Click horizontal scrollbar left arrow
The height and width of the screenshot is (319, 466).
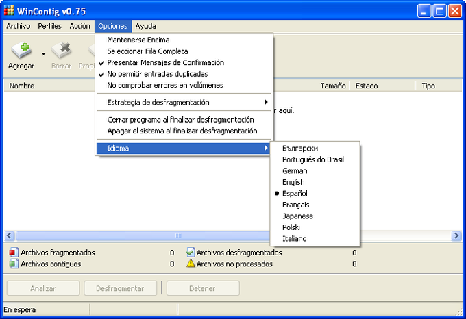click(x=9, y=235)
